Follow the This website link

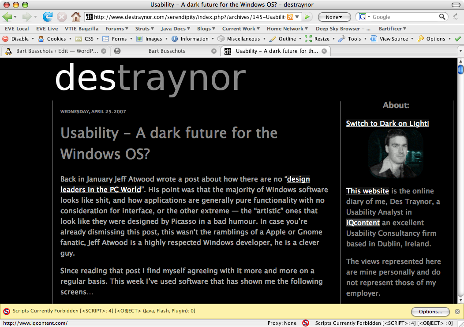click(367, 191)
